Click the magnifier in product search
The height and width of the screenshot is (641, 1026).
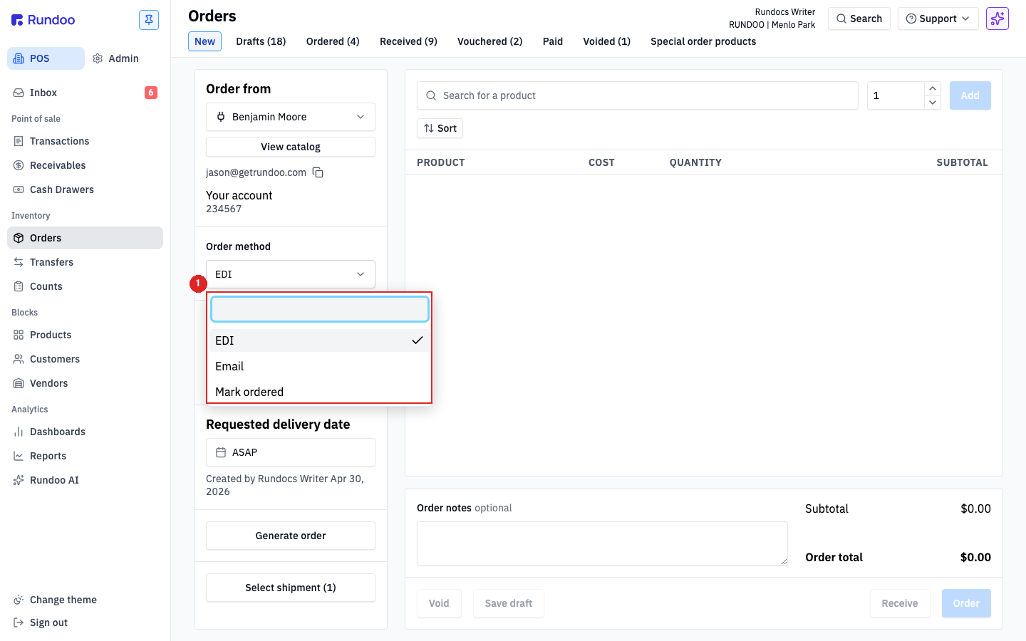(431, 95)
